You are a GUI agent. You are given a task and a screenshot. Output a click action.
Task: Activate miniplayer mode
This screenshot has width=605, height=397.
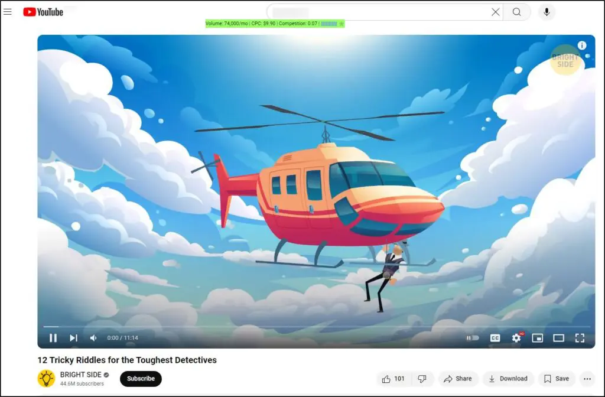tap(537, 337)
